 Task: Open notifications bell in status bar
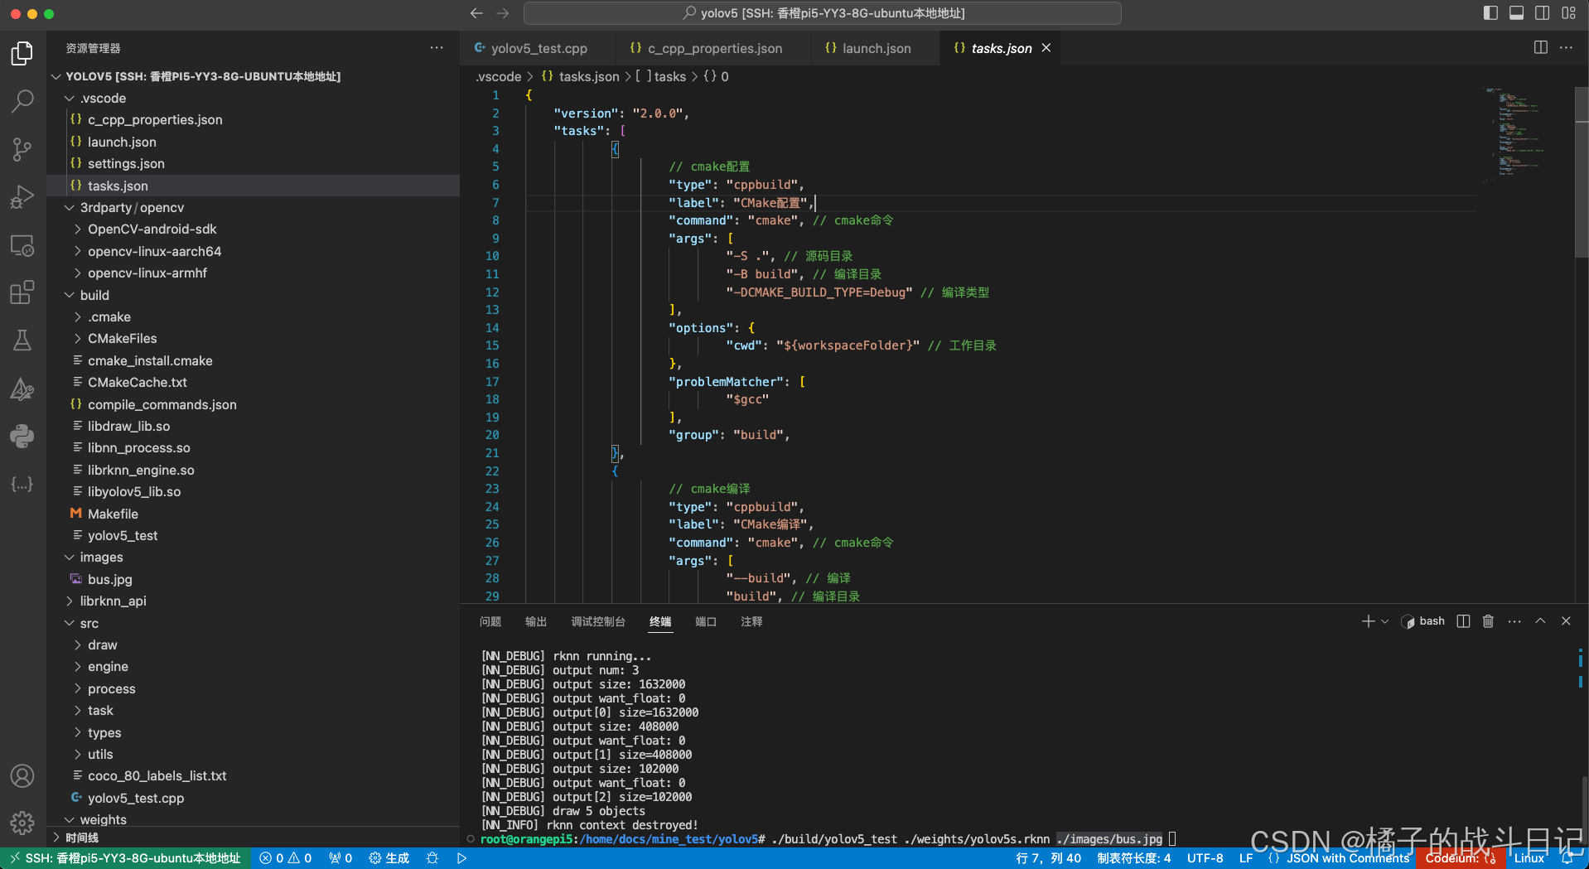1567,858
